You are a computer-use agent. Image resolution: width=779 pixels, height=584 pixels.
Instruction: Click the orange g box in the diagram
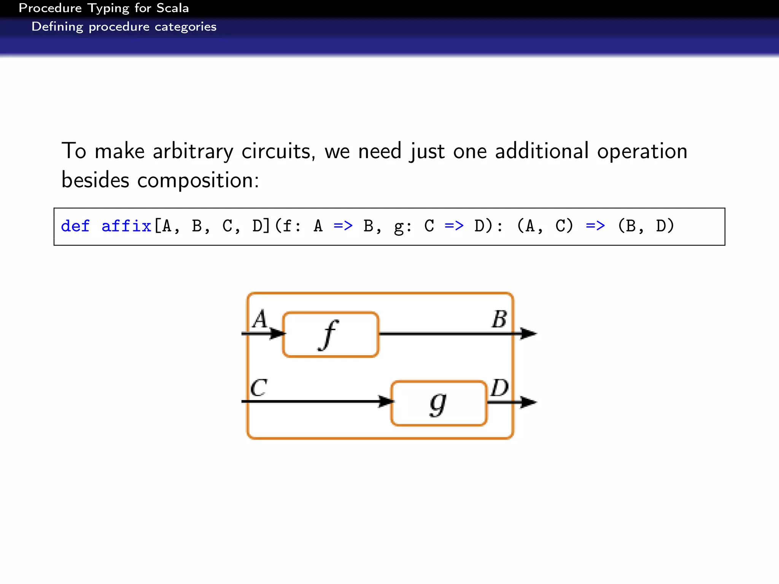[439, 403]
